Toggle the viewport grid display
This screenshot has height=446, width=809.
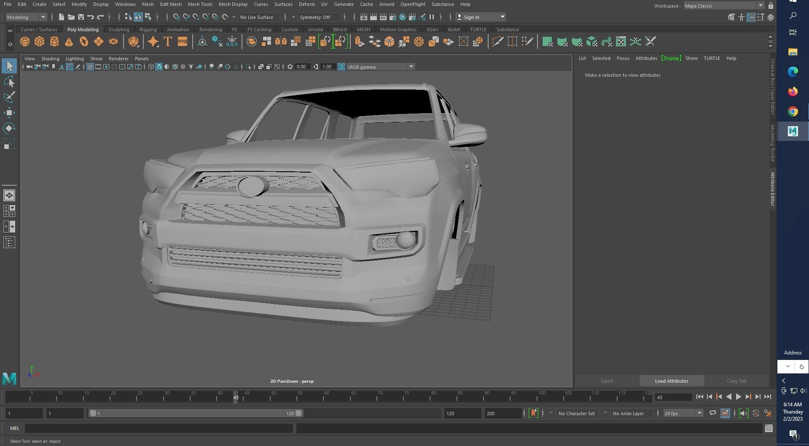[90, 67]
